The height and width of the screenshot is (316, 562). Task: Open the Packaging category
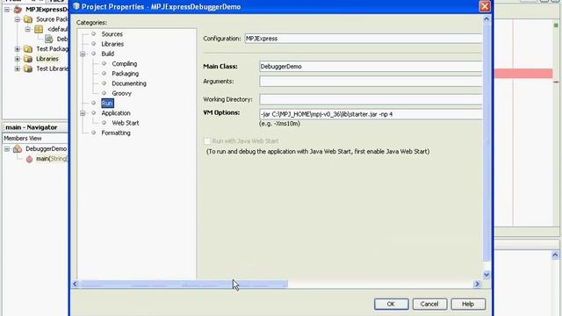click(x=125, y=74)
